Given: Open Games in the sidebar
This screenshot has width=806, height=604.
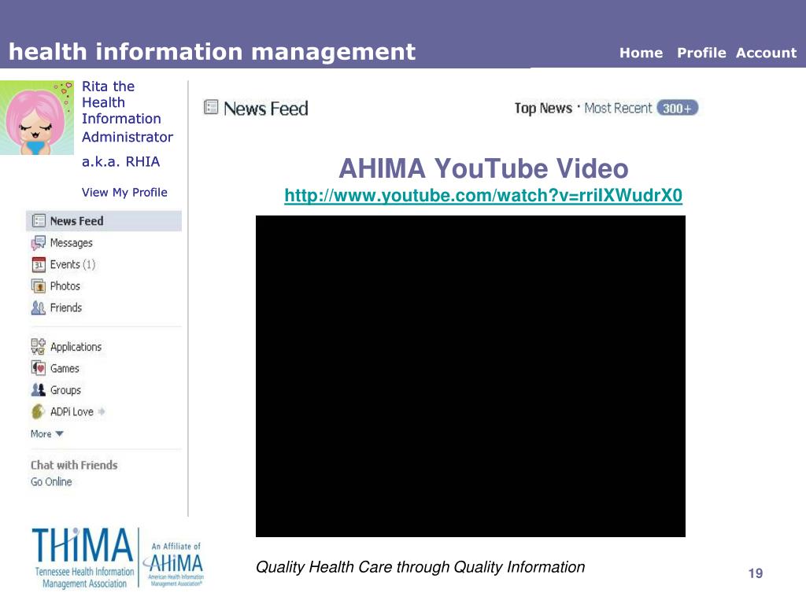Looking at the screenshot, I should pyautogui.click(x=65, y=368).
